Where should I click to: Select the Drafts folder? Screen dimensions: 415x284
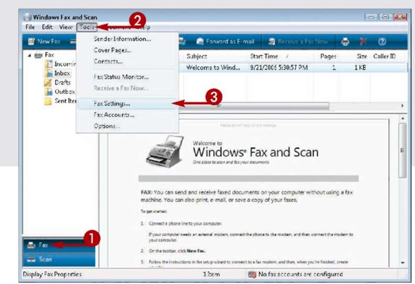pos(62,82)
